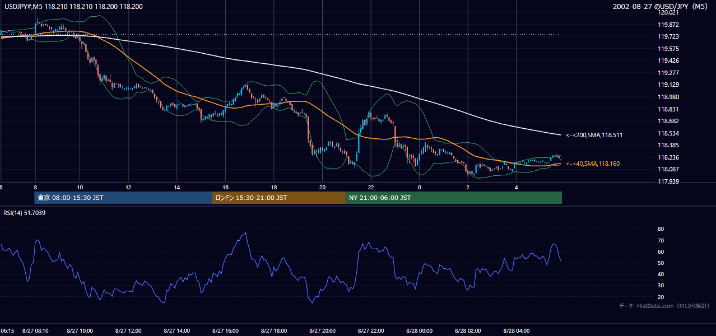Click the 119.872 price axis value

(669, 25)
